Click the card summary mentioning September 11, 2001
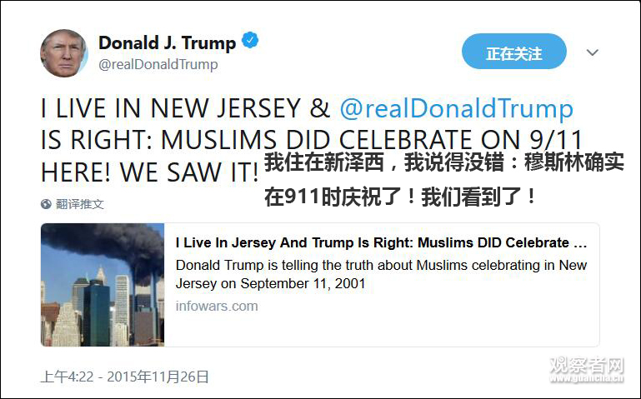The image size is (641, 399). [x=381, y=274]
